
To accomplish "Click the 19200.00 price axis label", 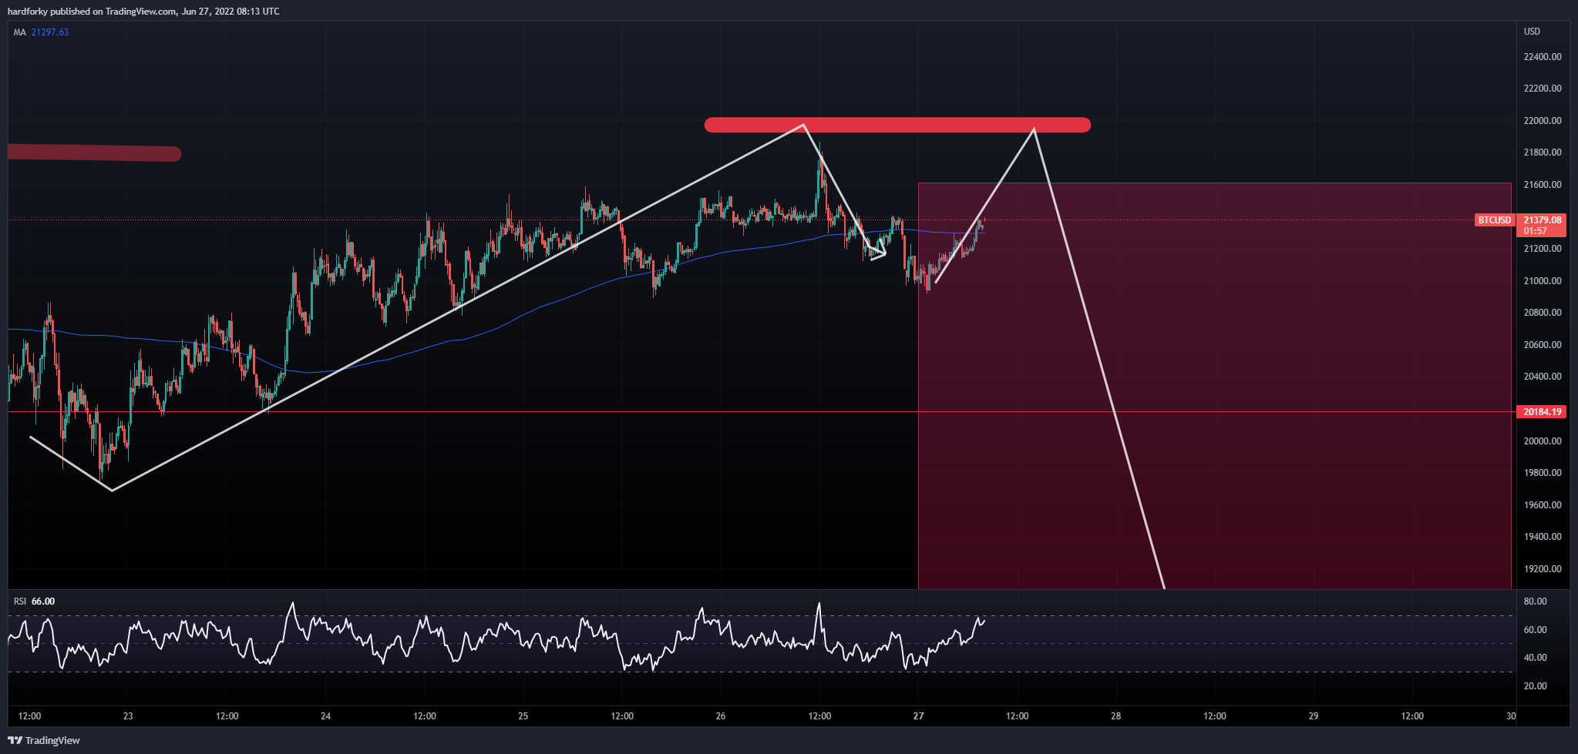I will (x=1543, y=569).
